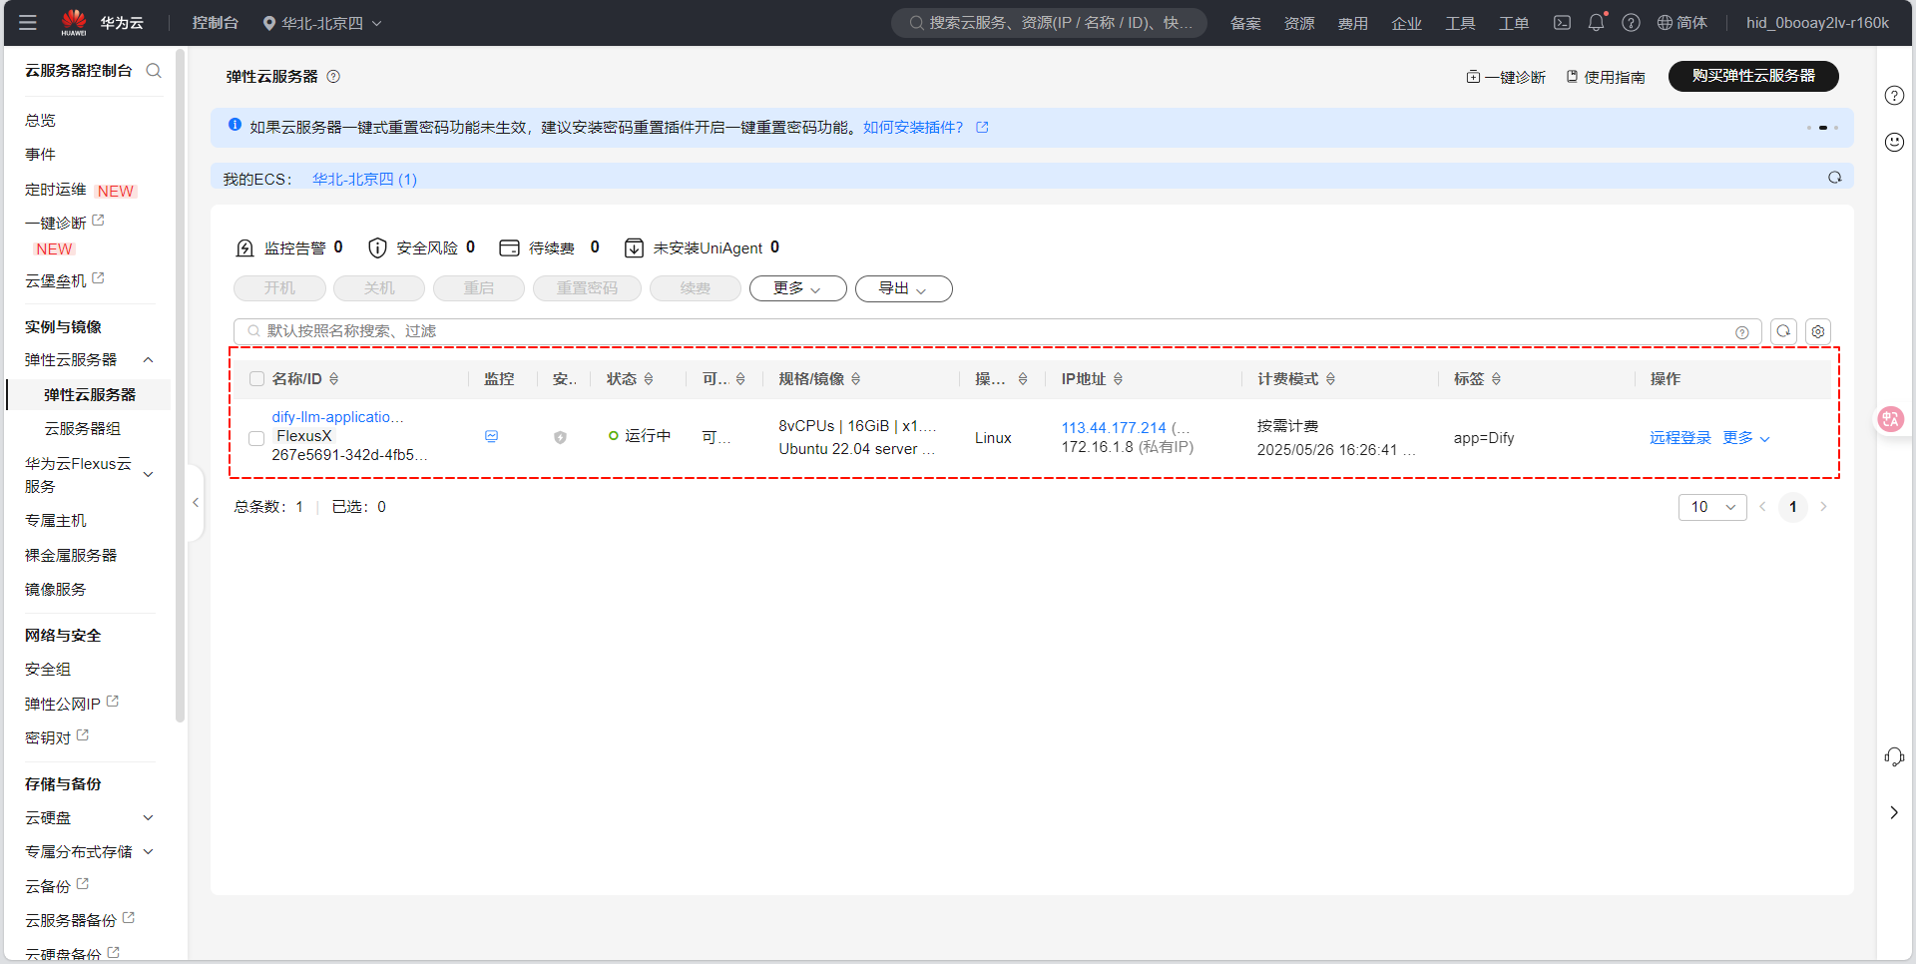Open table column settings gear
Screen dimensions: 1916x964
pyautogui.click(x=1818, y=331)
